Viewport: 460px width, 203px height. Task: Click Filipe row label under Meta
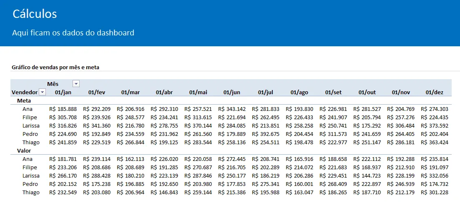[x=30, y=118]
